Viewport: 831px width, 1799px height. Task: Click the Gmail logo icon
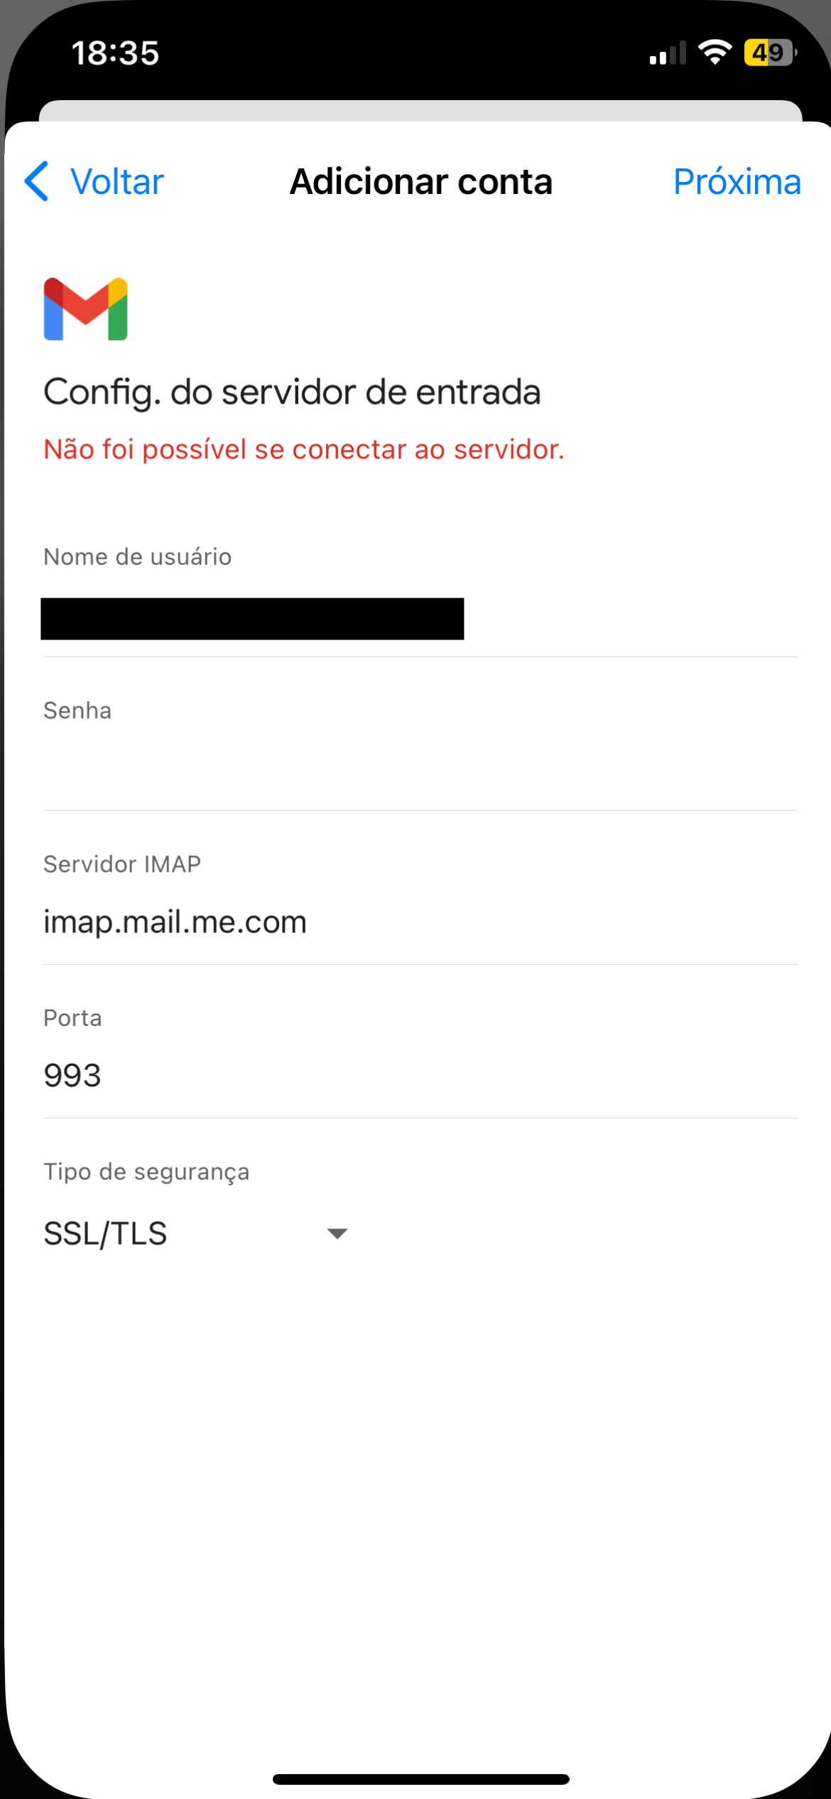tap(85, 309)
